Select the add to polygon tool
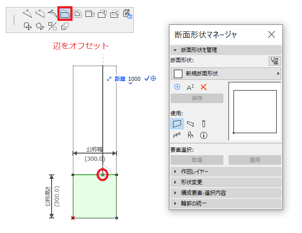The height and width of the screenshot is (233, 302). coord(102,14)
